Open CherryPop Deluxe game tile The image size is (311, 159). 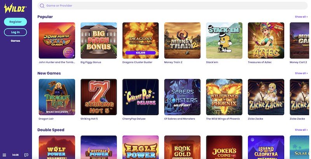click(x=140, y=97)
